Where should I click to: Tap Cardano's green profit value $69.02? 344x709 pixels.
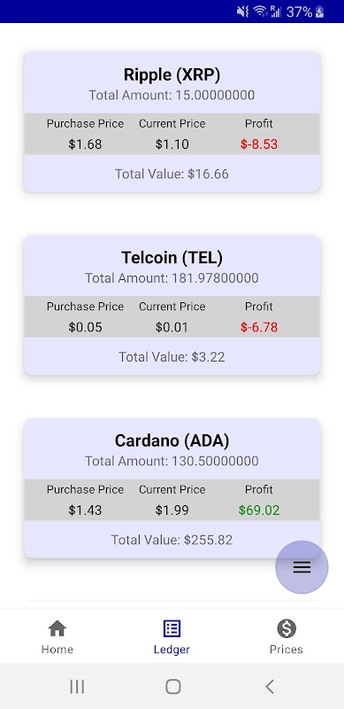point(259,510)
